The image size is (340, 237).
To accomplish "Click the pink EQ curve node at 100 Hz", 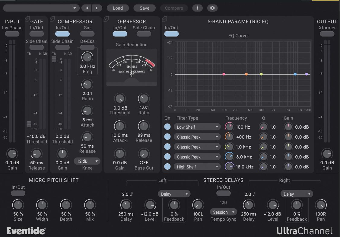I will click(x=224, y=74).
